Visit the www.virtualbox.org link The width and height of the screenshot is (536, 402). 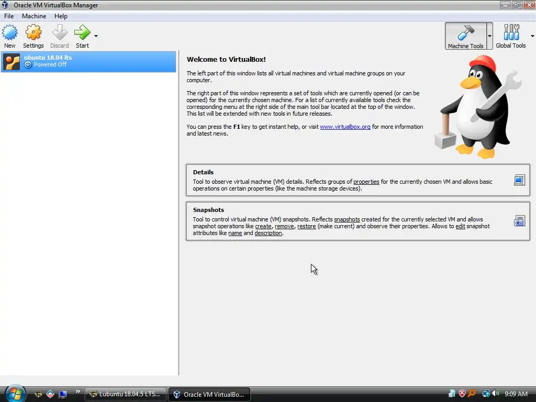(345, 127)
